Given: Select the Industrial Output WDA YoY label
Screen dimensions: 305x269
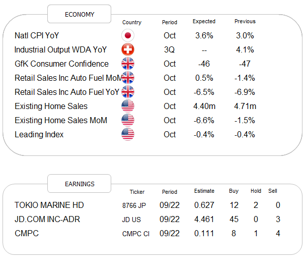Looking at the screenshot, I should pos(61,50).
